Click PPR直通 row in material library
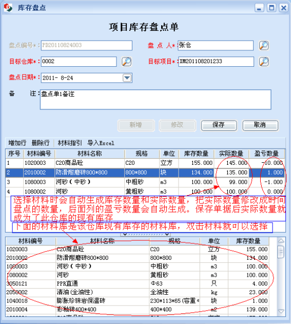The height and width of the screenshot is (324, 291). [138, 283]
